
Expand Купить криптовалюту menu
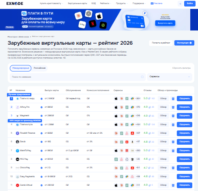pyautogui.click(x=51, y=3)
